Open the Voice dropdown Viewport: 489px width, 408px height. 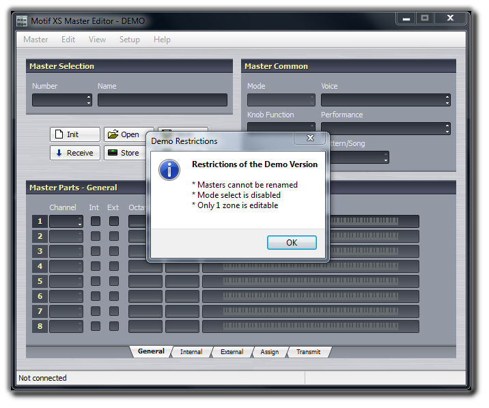[386, 100]
